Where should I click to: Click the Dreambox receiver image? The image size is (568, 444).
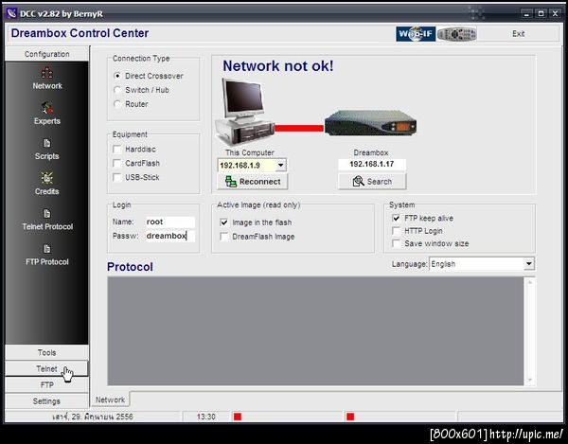370,123
